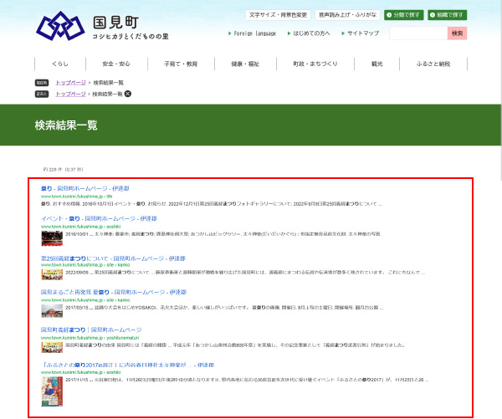Open the 観光 menu
Image resolution: width=502 pixels, height=419 pixels.
[376, 64]
